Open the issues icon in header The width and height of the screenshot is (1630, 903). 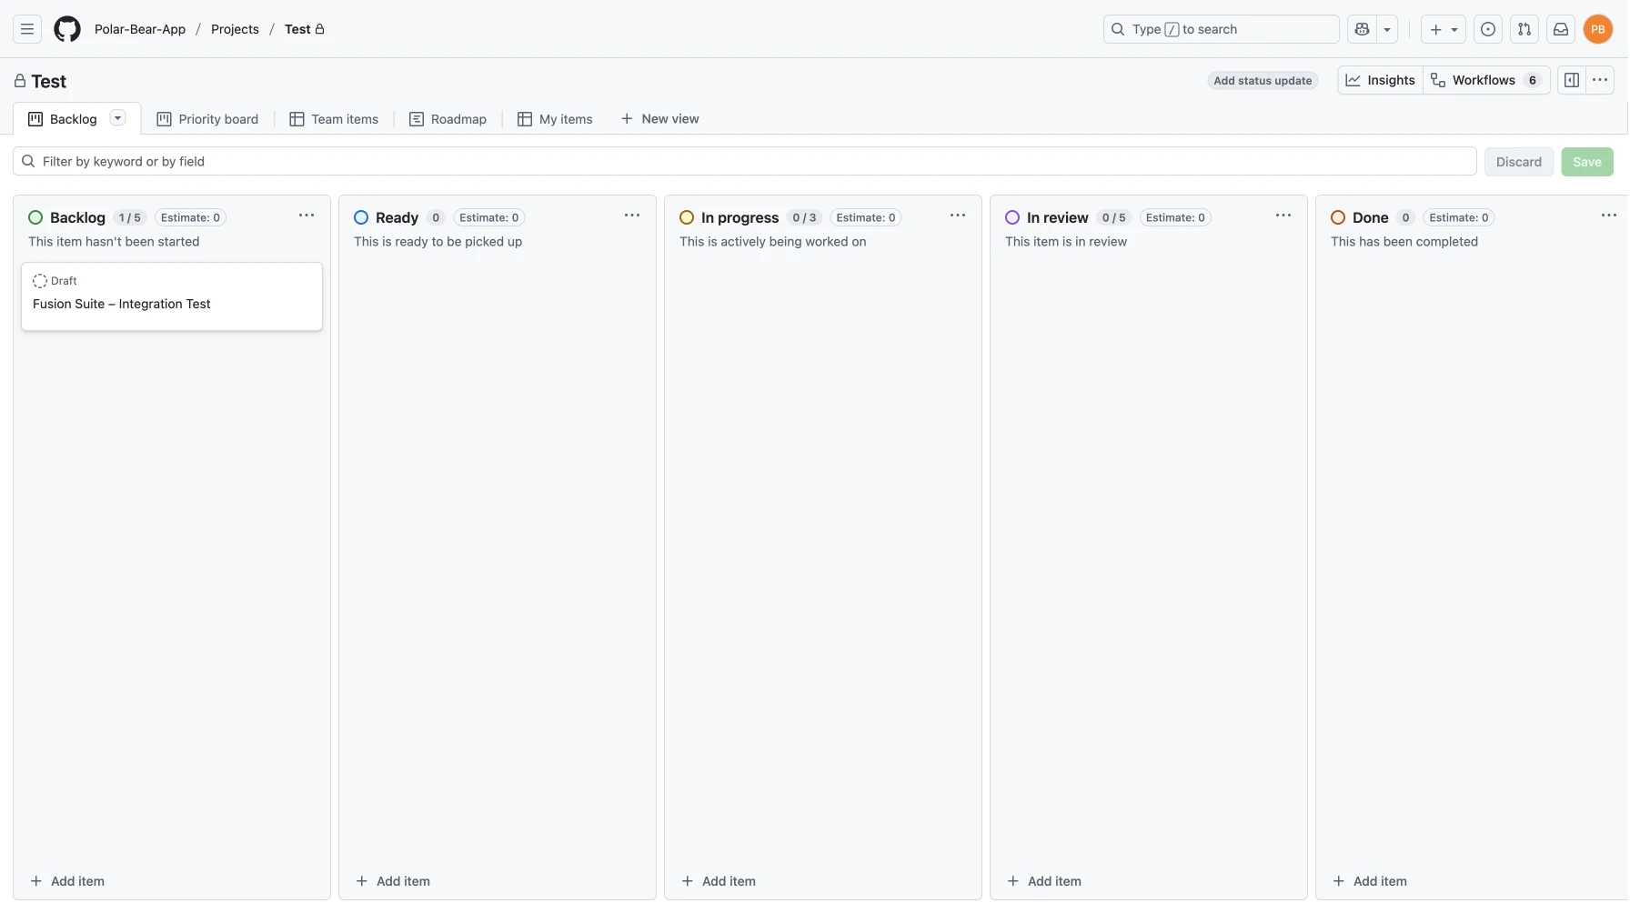point(1487,29)
